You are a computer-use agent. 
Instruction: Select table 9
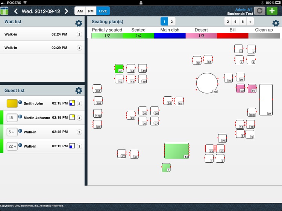[x=250, y=134]
